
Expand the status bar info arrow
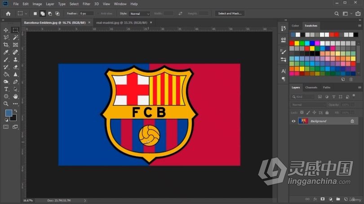pyautogui.click(x=85, y=200)
